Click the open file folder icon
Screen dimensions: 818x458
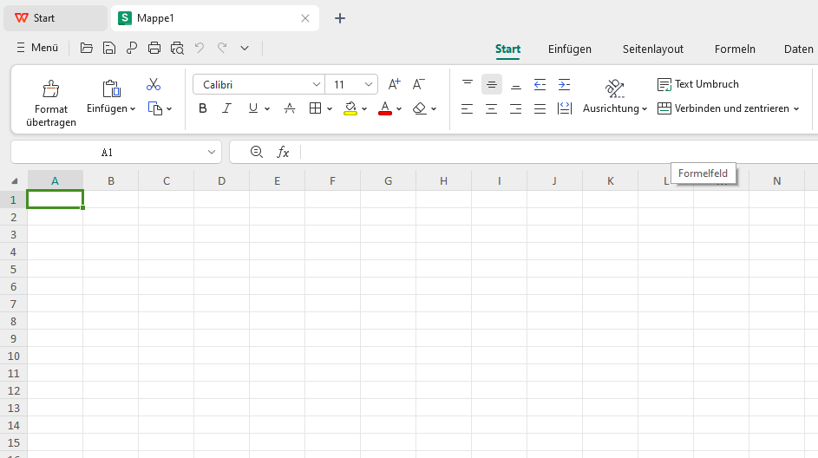tap(87, 48)
